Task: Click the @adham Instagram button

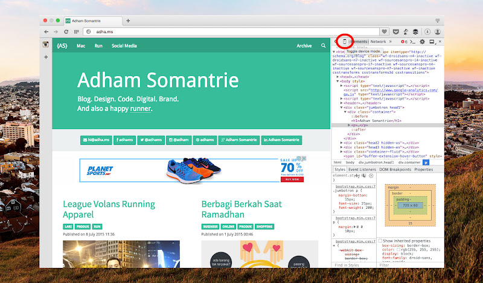Action: (x=179, y=140)
